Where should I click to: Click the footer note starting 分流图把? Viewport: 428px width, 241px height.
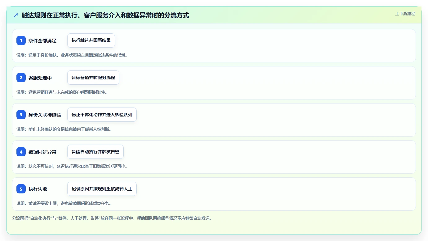pos(112,218)
